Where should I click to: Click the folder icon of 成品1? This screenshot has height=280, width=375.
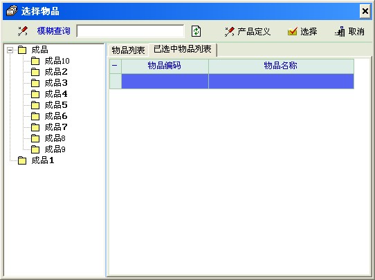22,160
